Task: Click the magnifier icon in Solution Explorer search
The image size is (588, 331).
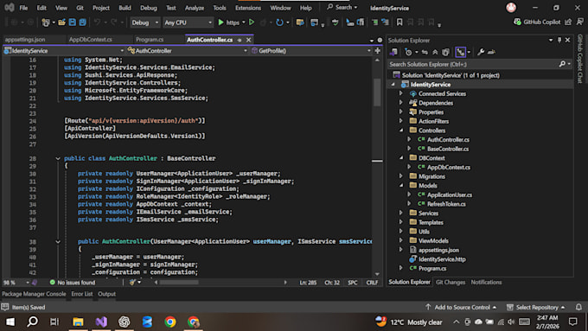Action: 562,64
